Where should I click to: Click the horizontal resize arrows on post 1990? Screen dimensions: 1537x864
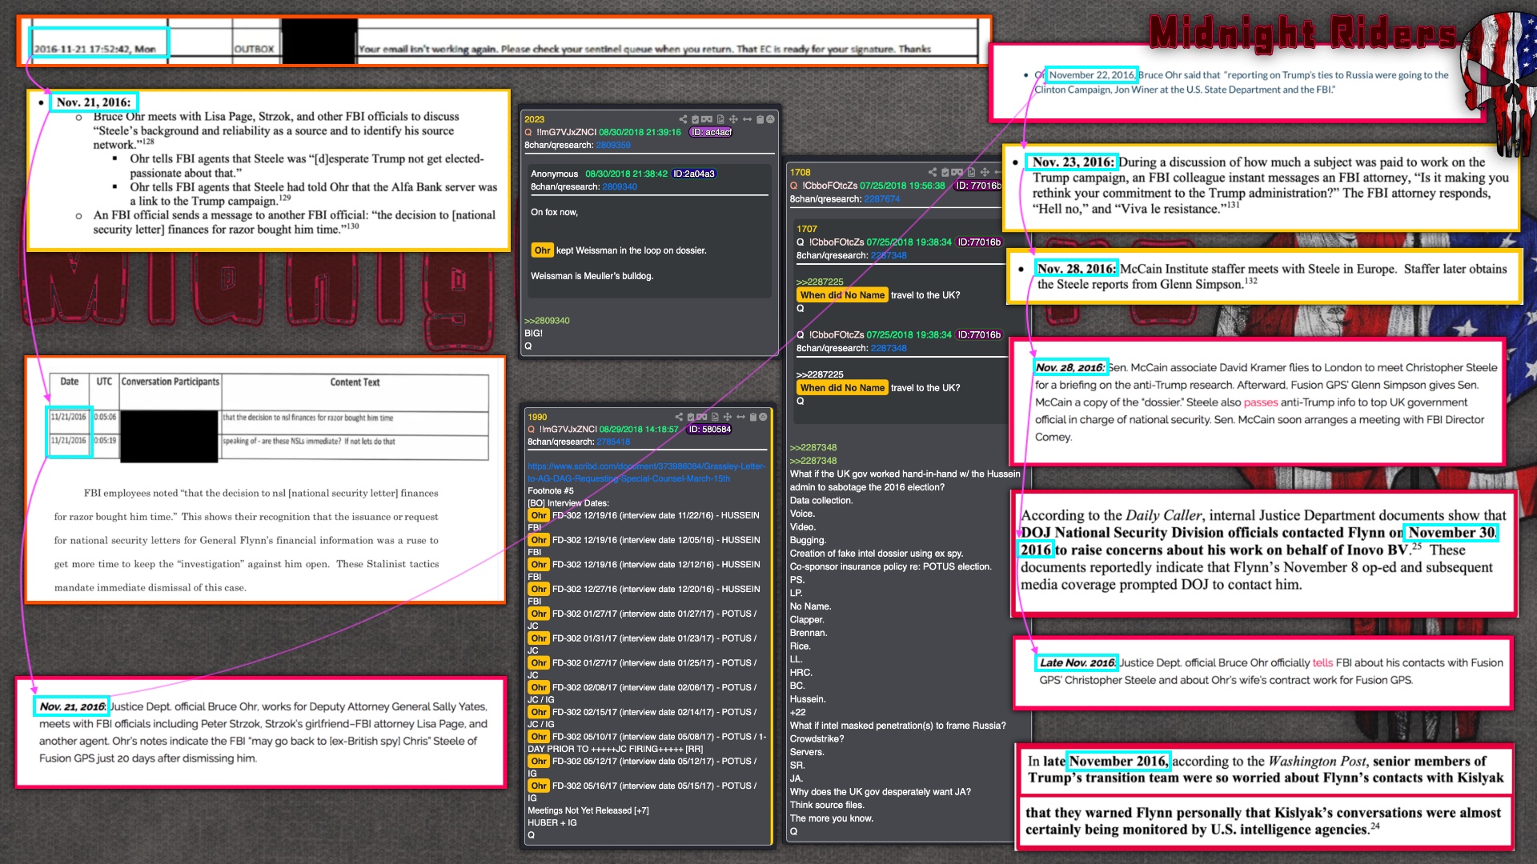tap(741, 417)
